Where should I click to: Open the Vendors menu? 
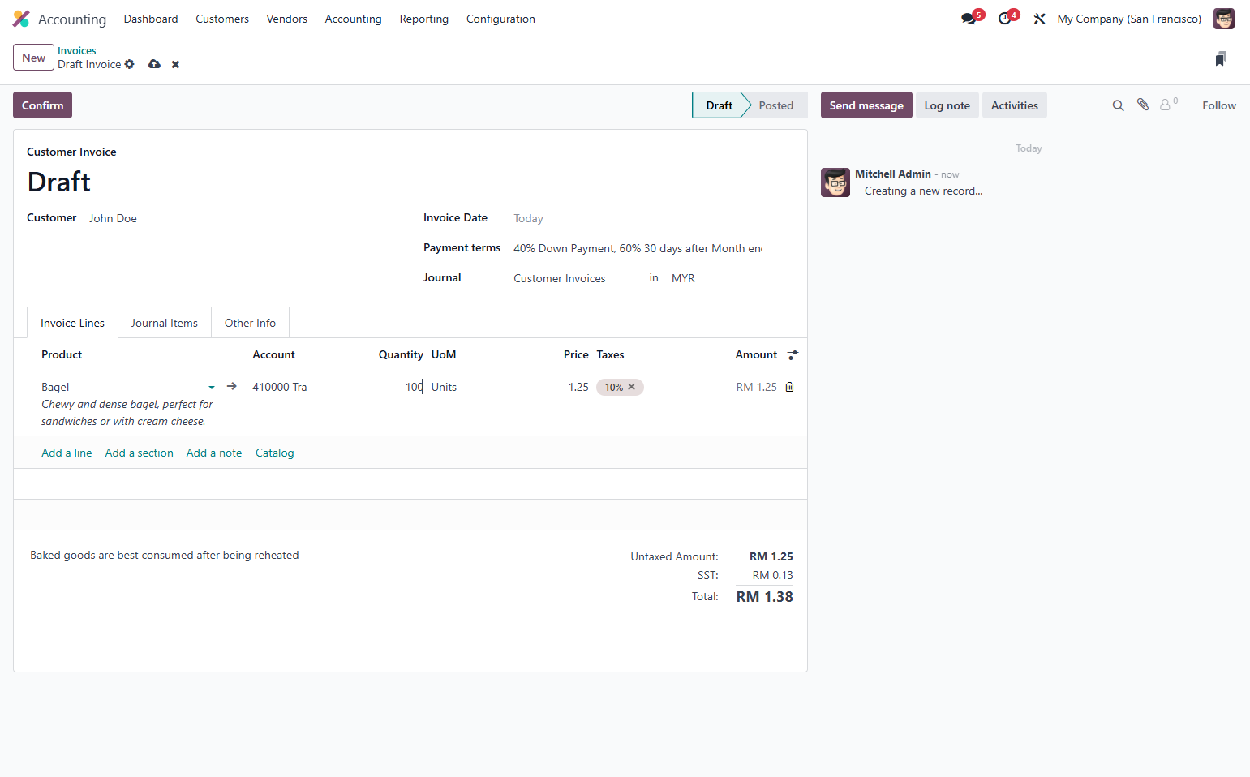[x=287, y=19]
